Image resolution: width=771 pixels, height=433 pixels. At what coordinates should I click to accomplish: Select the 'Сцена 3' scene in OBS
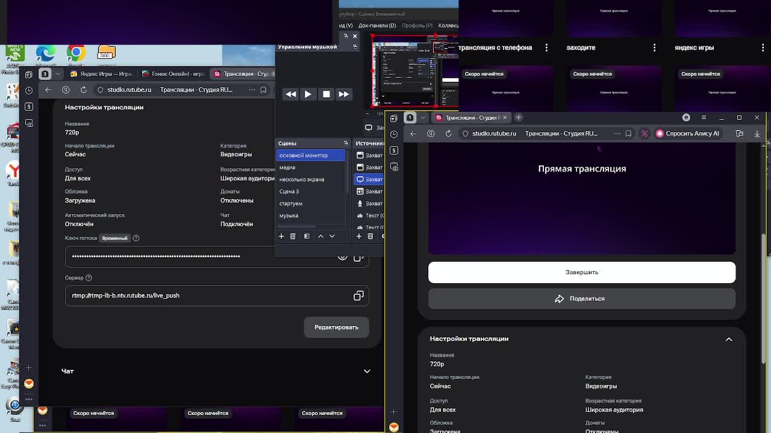coord(311,191)
